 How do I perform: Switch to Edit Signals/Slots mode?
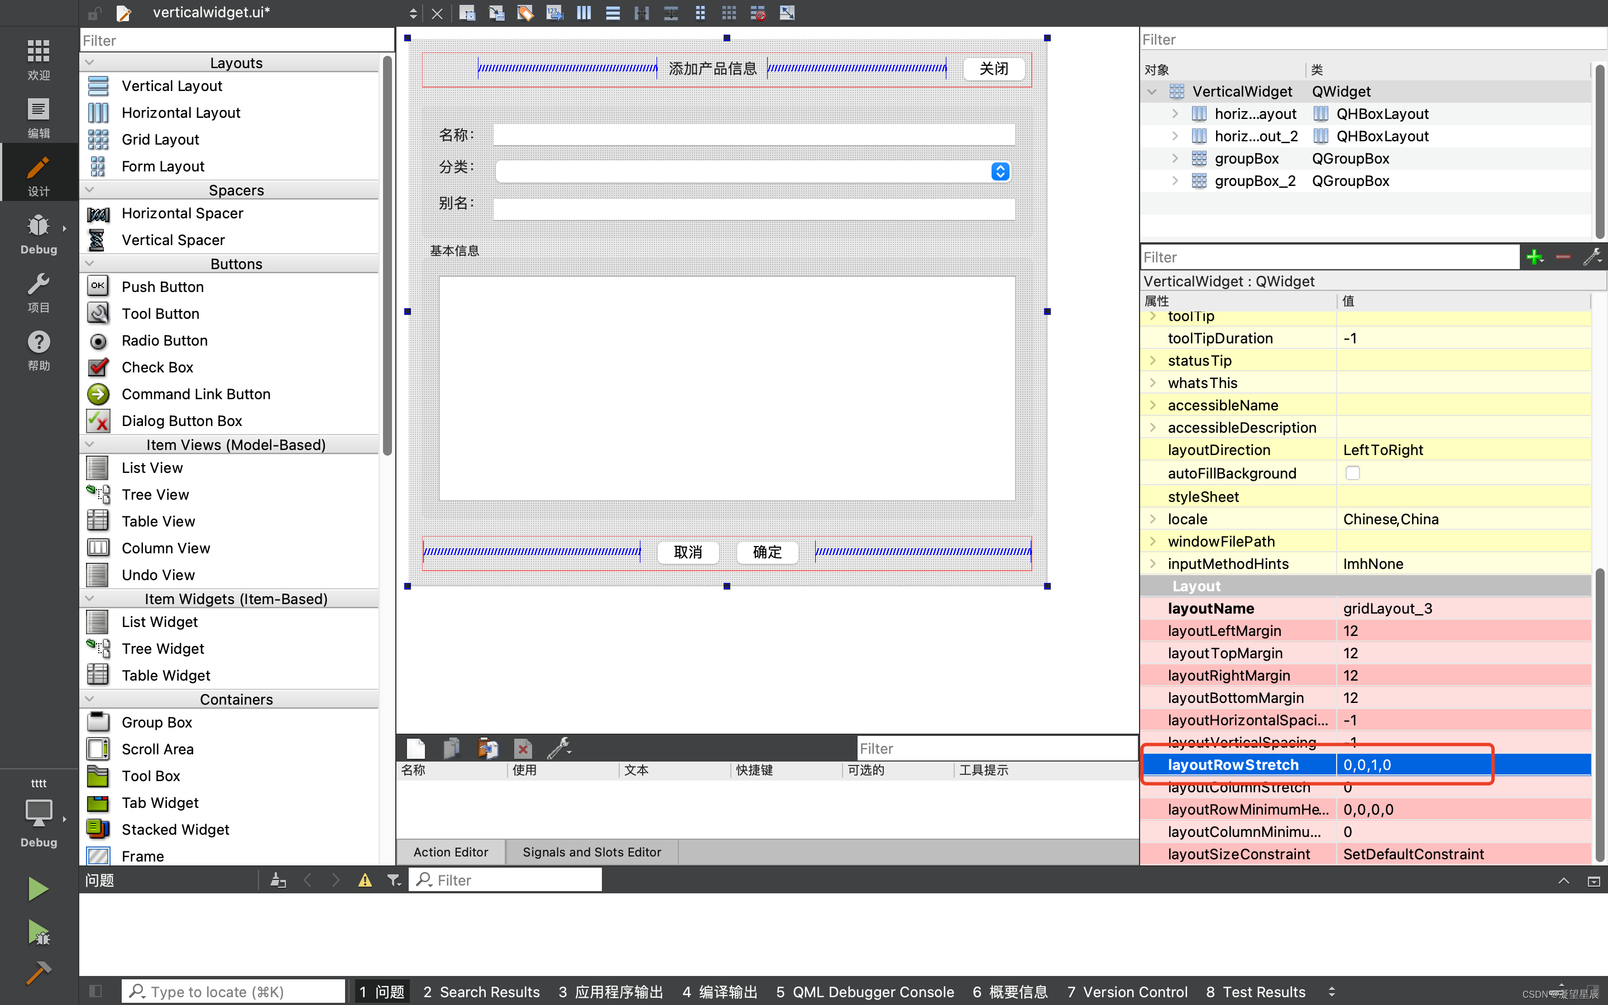pos(496,13)
